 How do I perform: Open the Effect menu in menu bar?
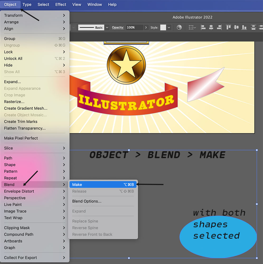(x=61, y=4)
